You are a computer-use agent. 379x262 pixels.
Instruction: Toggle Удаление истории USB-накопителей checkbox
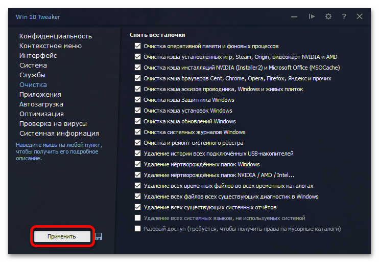click(x=137, y=154)
